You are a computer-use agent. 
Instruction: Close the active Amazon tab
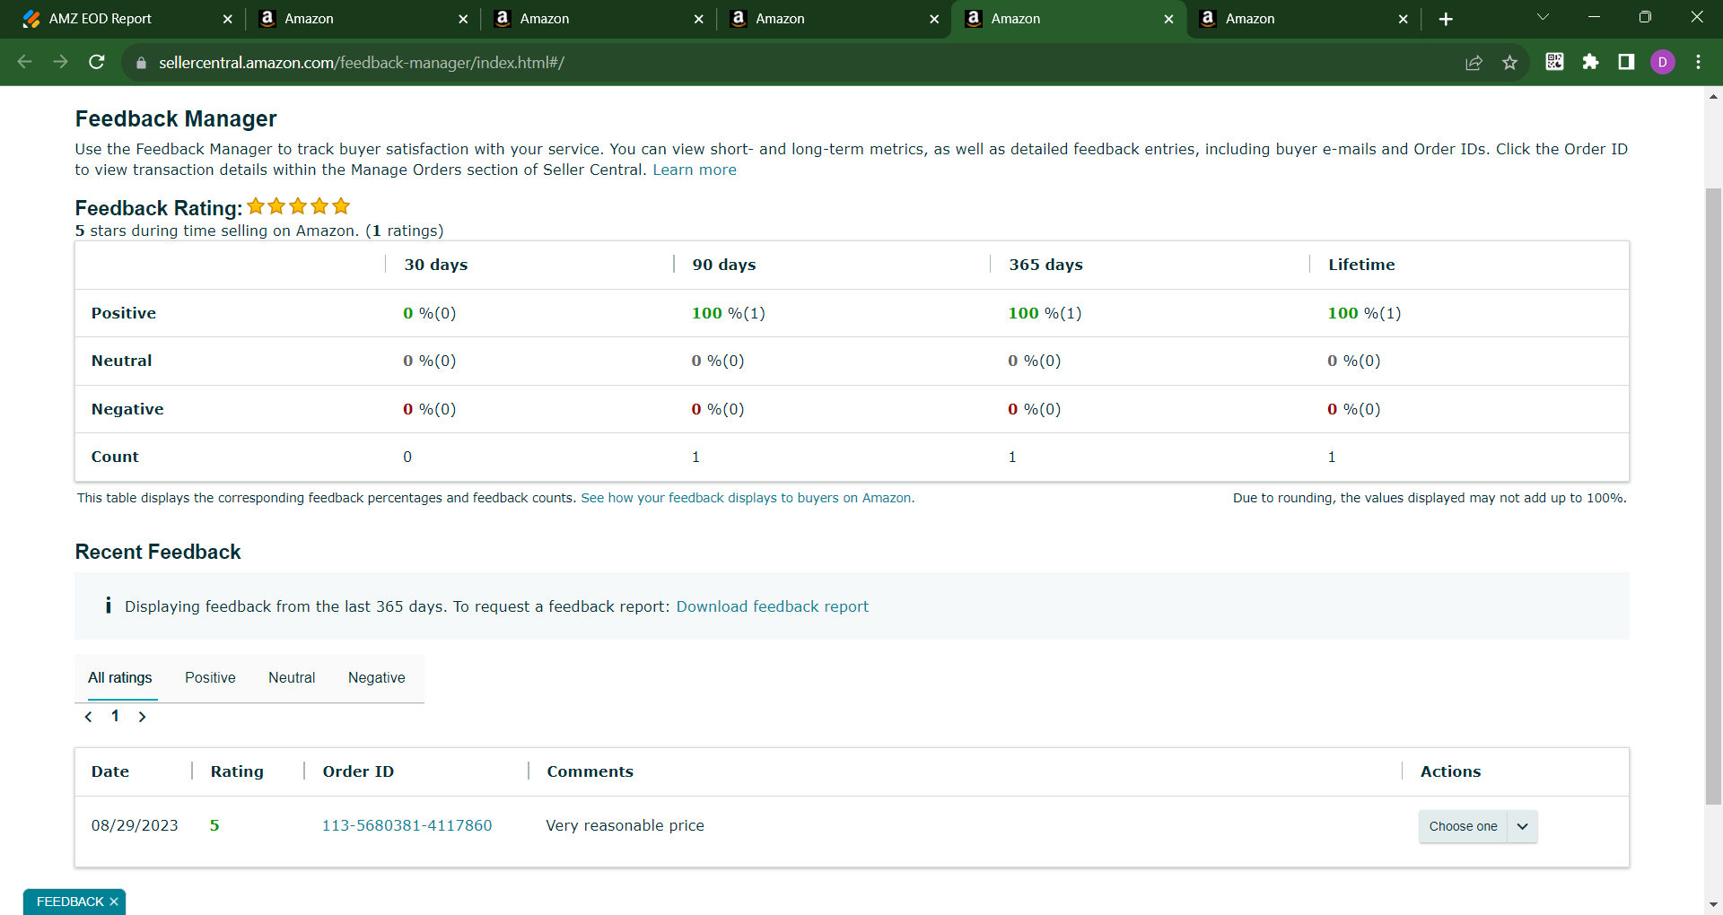[x=1168, y=19]
